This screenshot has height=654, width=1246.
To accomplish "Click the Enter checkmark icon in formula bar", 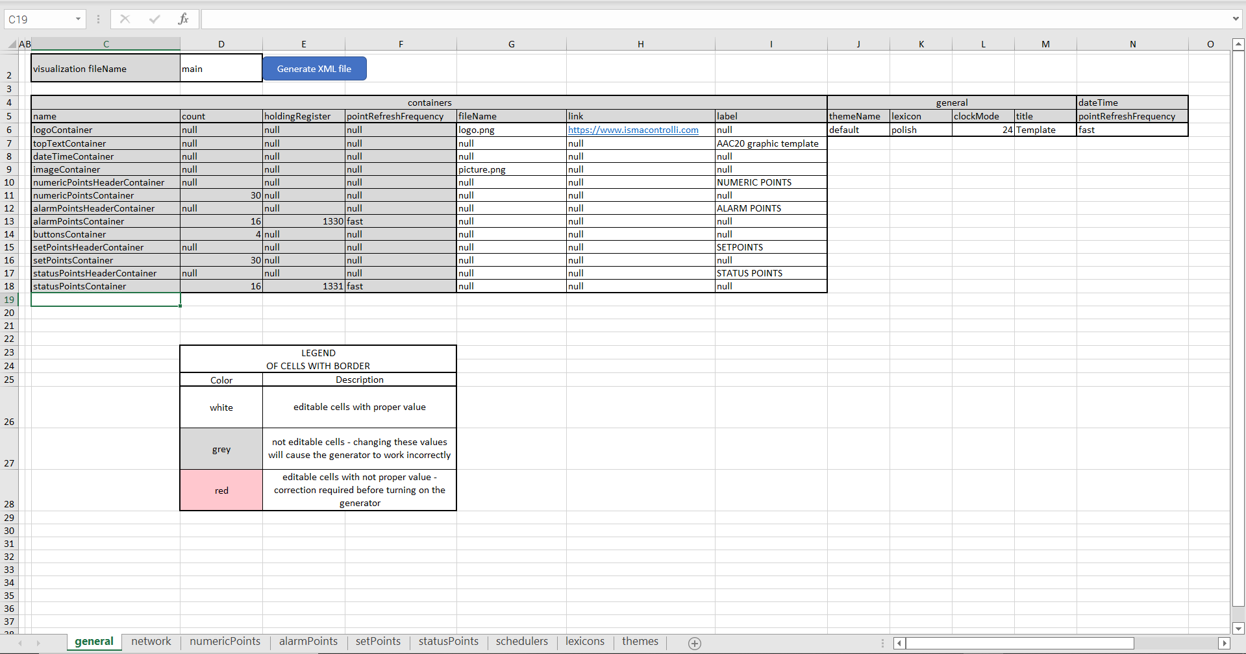I will click(x=154, y=19).
